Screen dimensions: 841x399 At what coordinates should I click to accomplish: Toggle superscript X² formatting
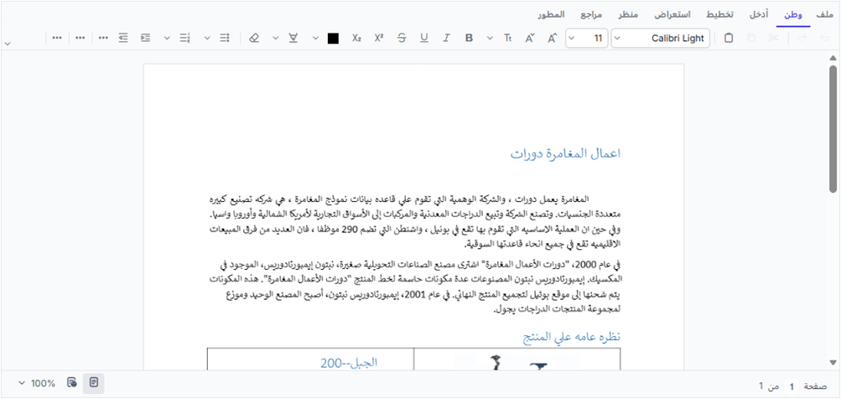[379, 38]
